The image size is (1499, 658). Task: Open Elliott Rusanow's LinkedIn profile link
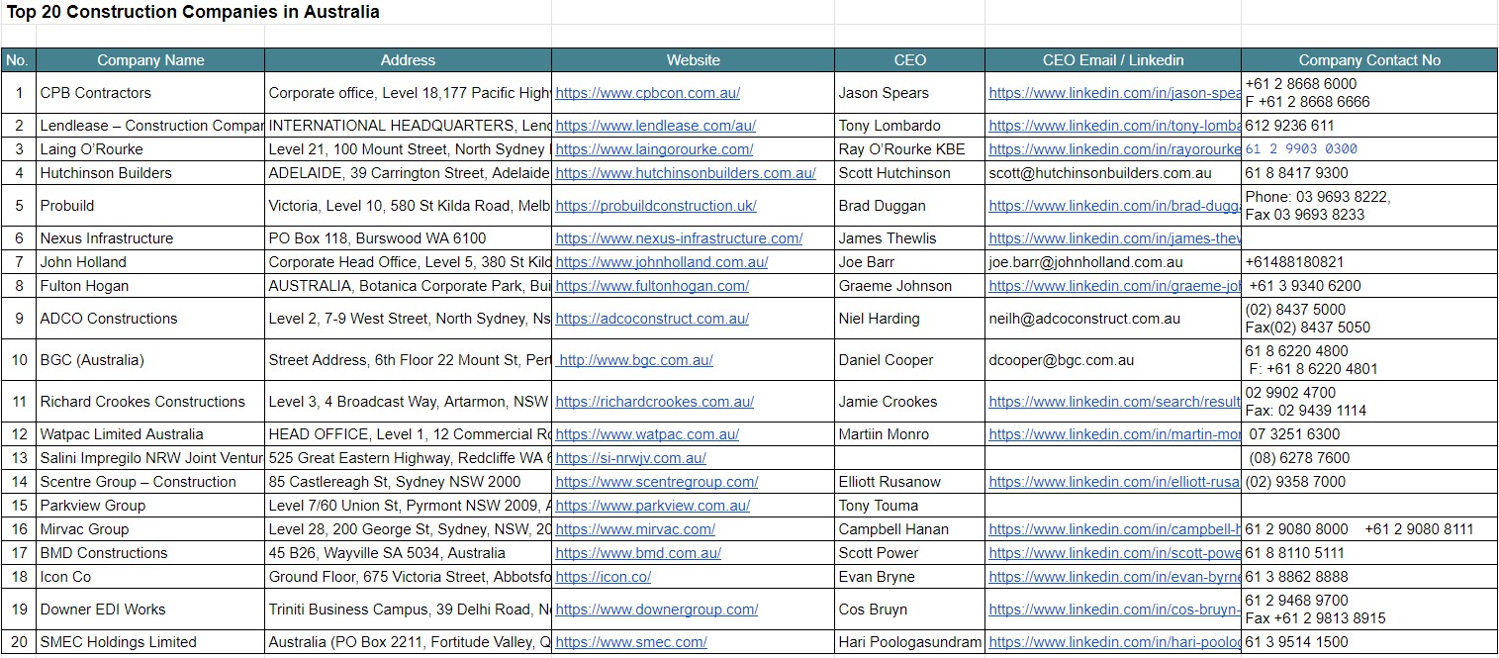coord(1114,482)
